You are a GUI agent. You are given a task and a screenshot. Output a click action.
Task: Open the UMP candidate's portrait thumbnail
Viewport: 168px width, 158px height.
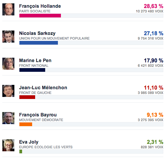8,37
